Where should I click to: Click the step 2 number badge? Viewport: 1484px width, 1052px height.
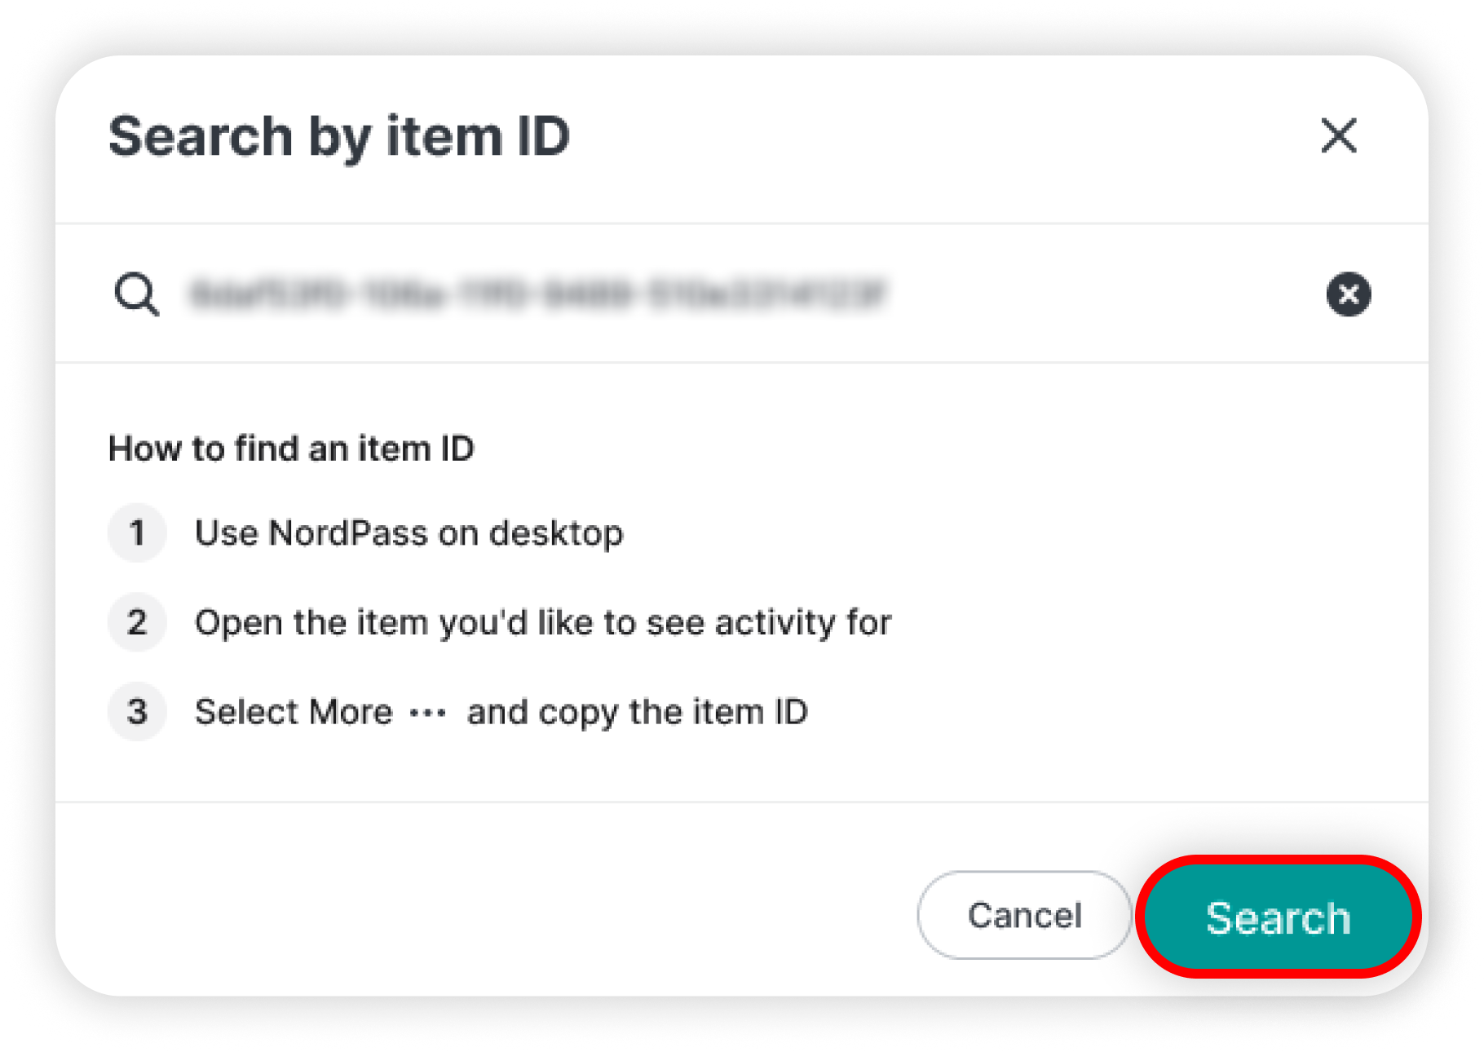coord(137,622)
